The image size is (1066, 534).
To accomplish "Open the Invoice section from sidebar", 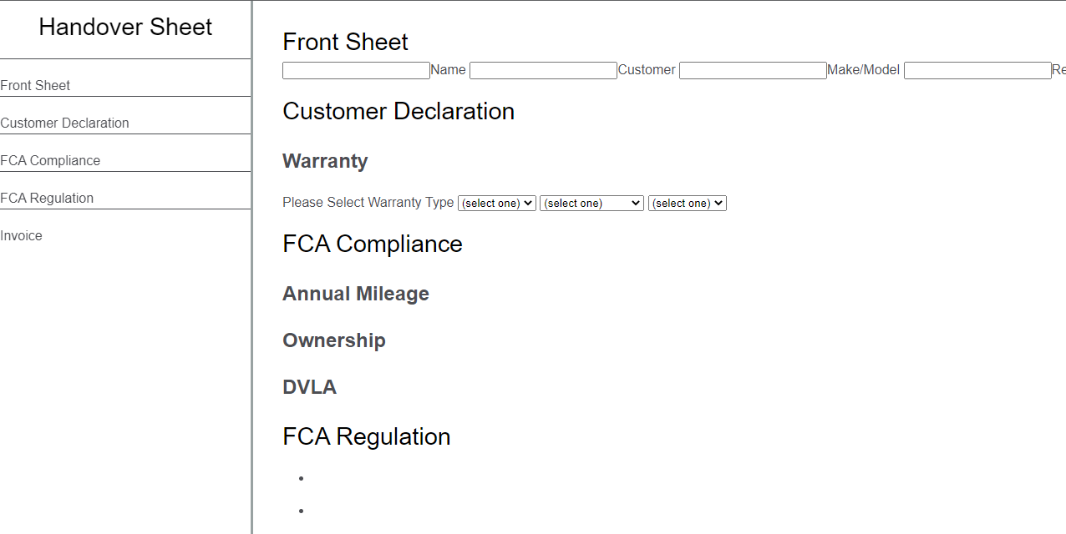I will tap(20, 235).
